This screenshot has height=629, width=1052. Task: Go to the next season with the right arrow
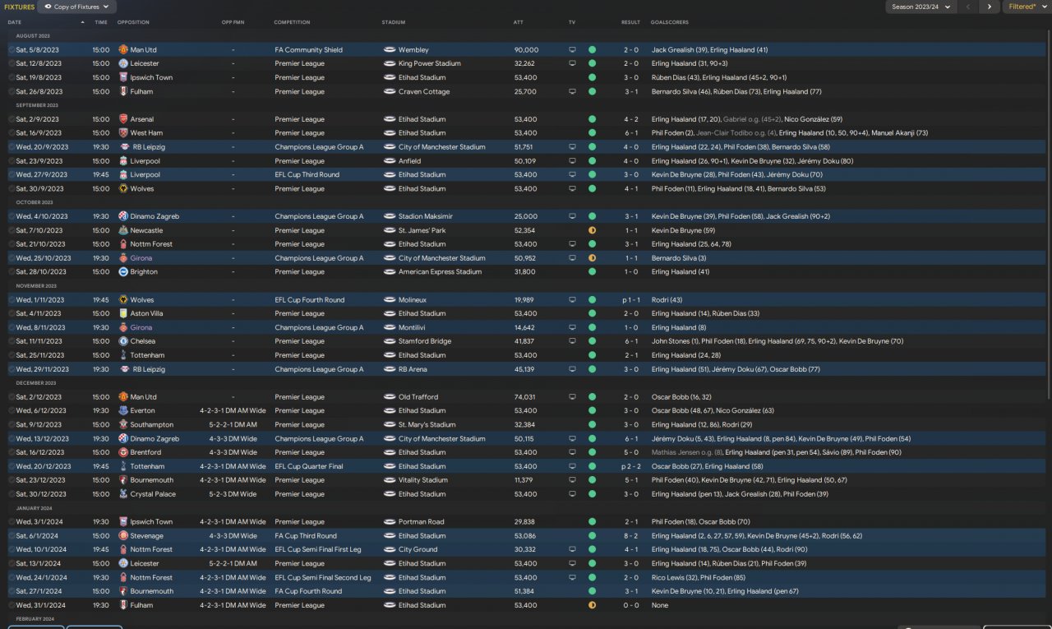pos(989,7)
